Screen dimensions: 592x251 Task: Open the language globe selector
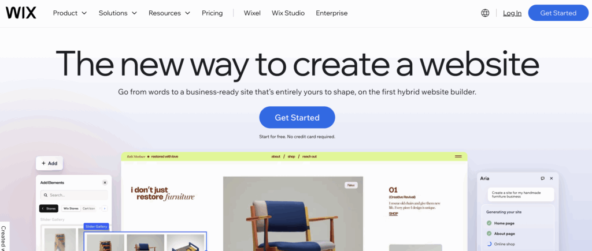485,13
